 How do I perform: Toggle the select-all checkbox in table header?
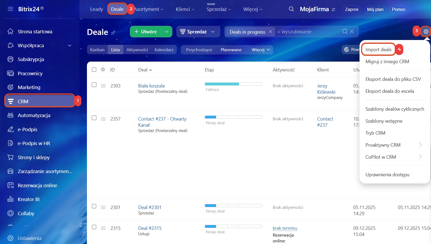(x=94, y=70)
